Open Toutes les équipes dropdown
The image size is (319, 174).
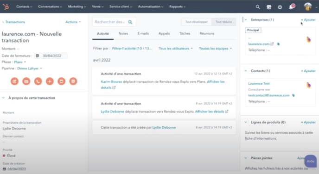(x=215, y=48)
